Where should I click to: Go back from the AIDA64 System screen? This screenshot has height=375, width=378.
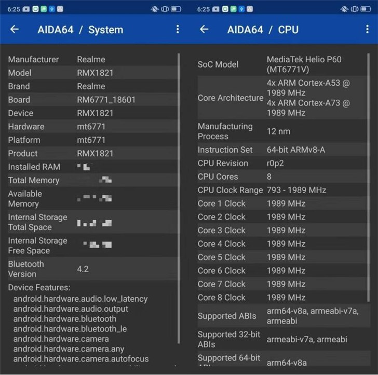[15, 30]
